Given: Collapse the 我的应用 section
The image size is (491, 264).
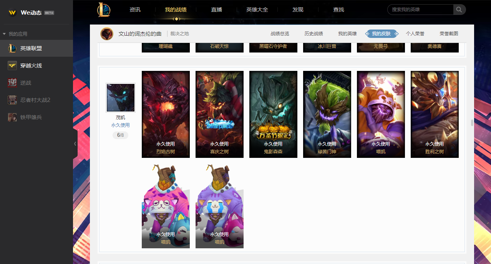Looking at the screenshot, I should (4, 34).
